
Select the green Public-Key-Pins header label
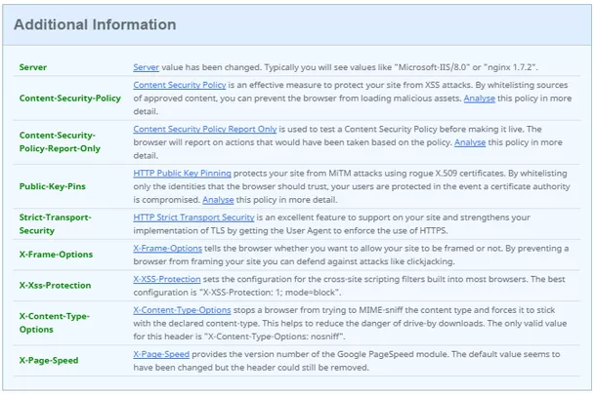(x=54, y=184)
